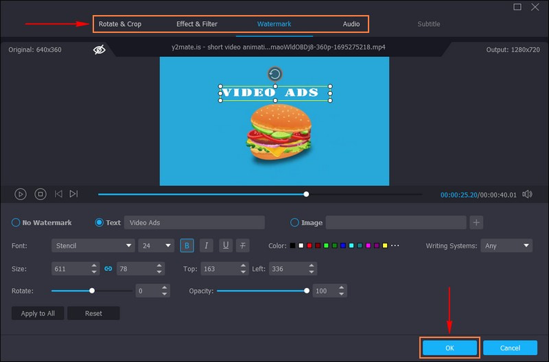Image resolution: width=549 pixels, height=362 pixels.
Task: Select the Image watermark radio button
Action: pyautogui.click(x=295, y=223)
